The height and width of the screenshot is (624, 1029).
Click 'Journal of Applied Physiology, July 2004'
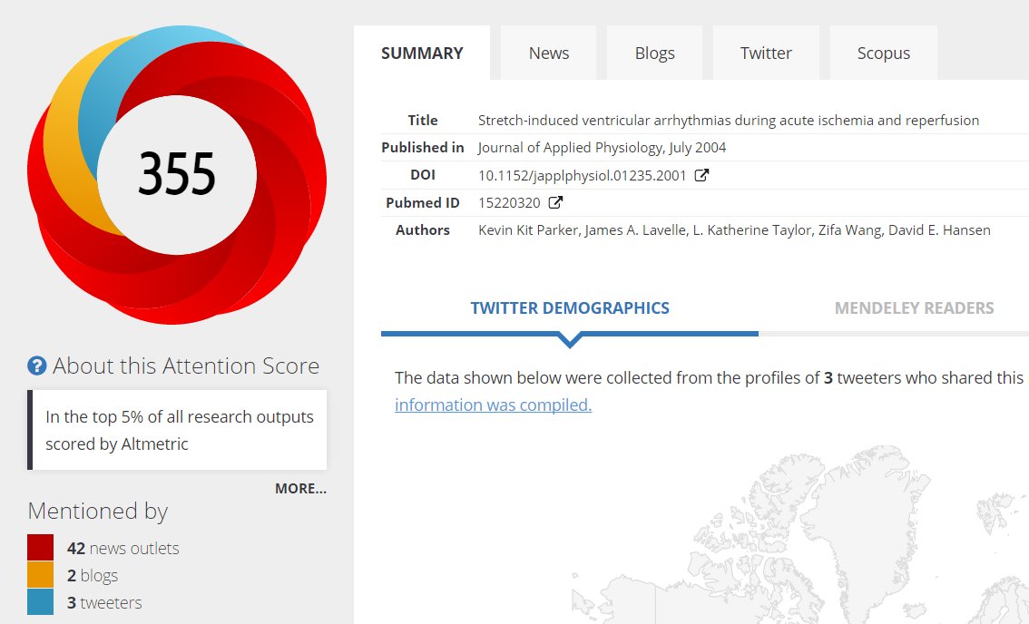602,148
